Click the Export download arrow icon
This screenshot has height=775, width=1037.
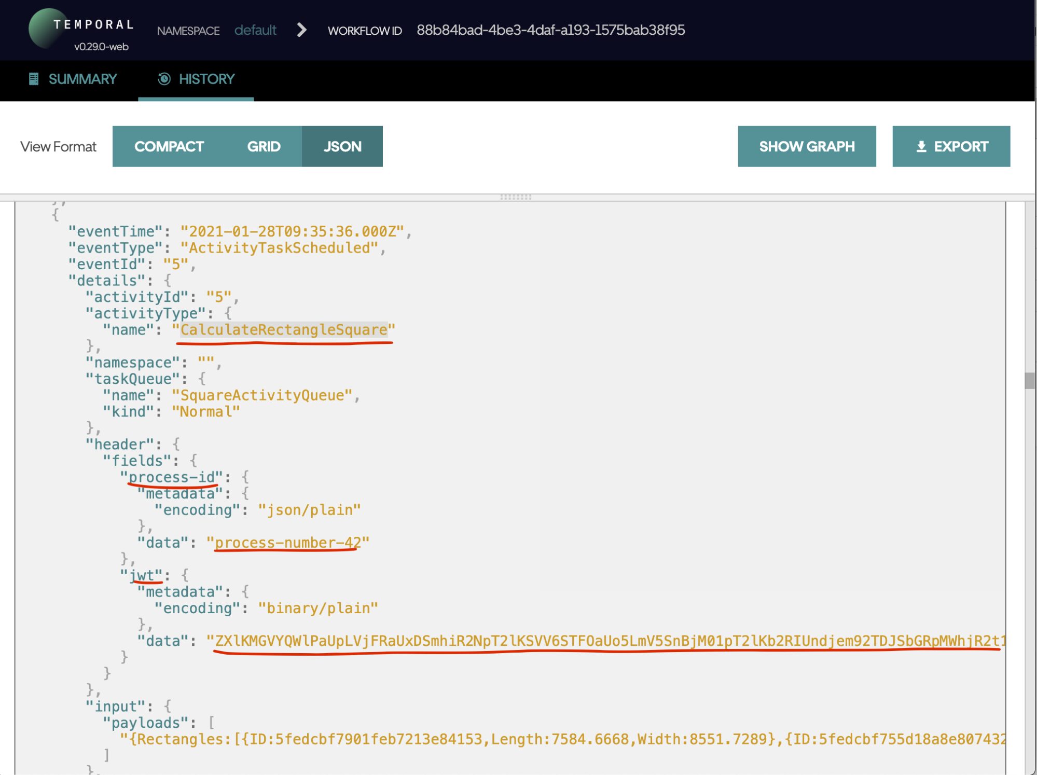pyautogui.click(x=921, y=147)
